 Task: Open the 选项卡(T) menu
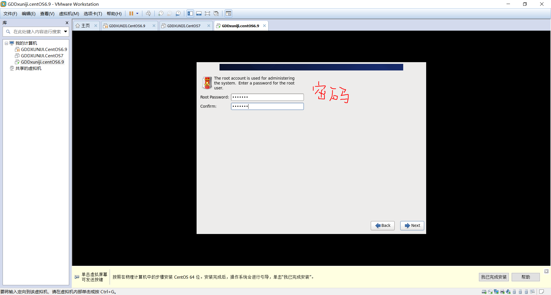click(x=93, y=13)
